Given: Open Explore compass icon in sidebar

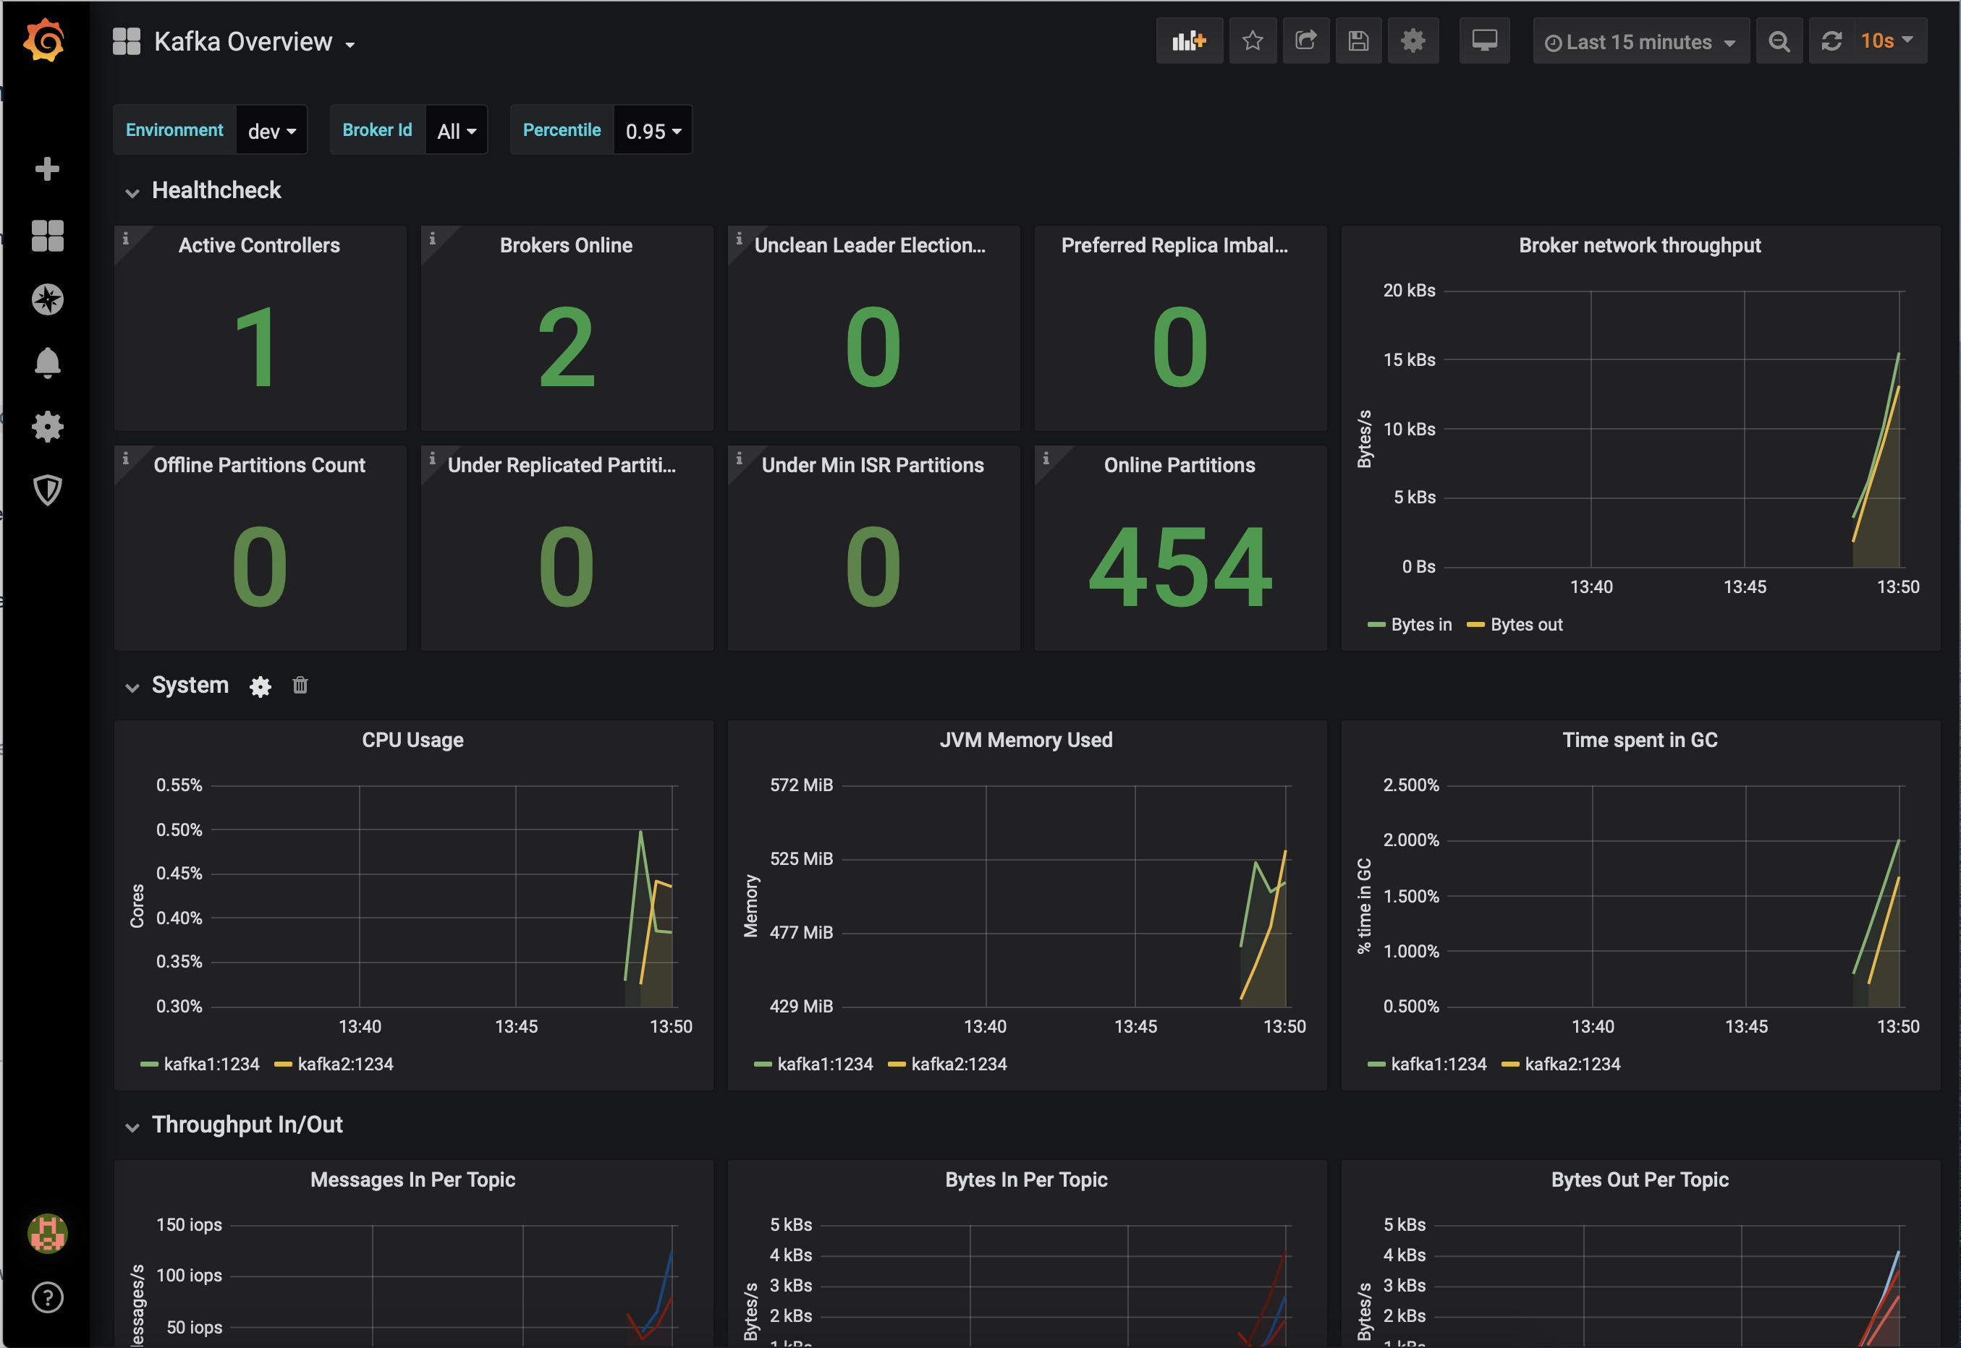Looking at the screenshot, I should point(47,299).
